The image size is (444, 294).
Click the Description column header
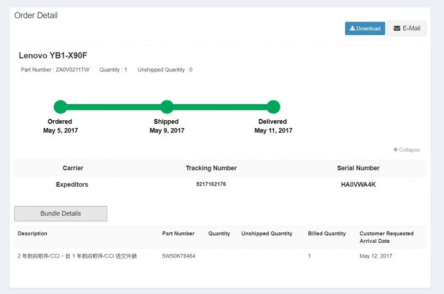(32, 234)
